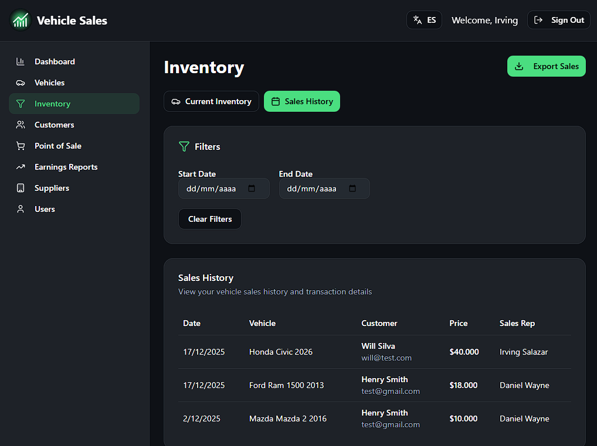
Task: Open the Start Date calendar picker icon
Action: tap(252, 188)
